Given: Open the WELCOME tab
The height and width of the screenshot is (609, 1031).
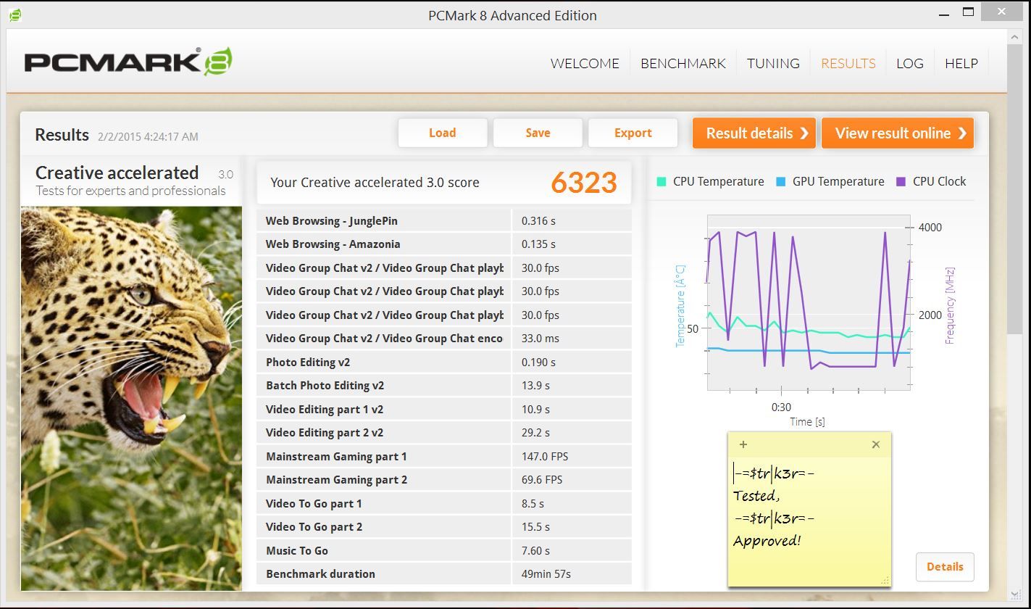Looking at the screenshot, I should pyautogui.click(x=585, y=64).
